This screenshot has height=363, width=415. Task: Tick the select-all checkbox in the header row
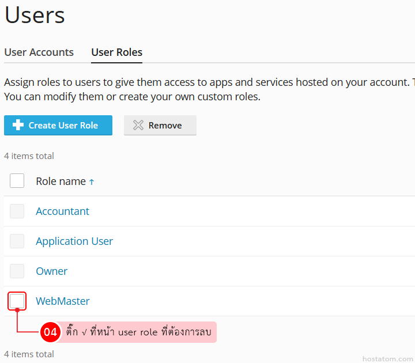[x=17, y=181]
